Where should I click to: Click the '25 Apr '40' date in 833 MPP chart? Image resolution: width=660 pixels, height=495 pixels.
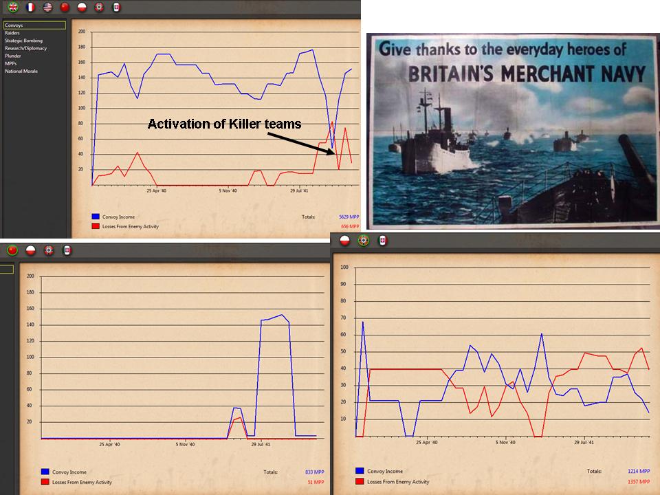point(109,444)
